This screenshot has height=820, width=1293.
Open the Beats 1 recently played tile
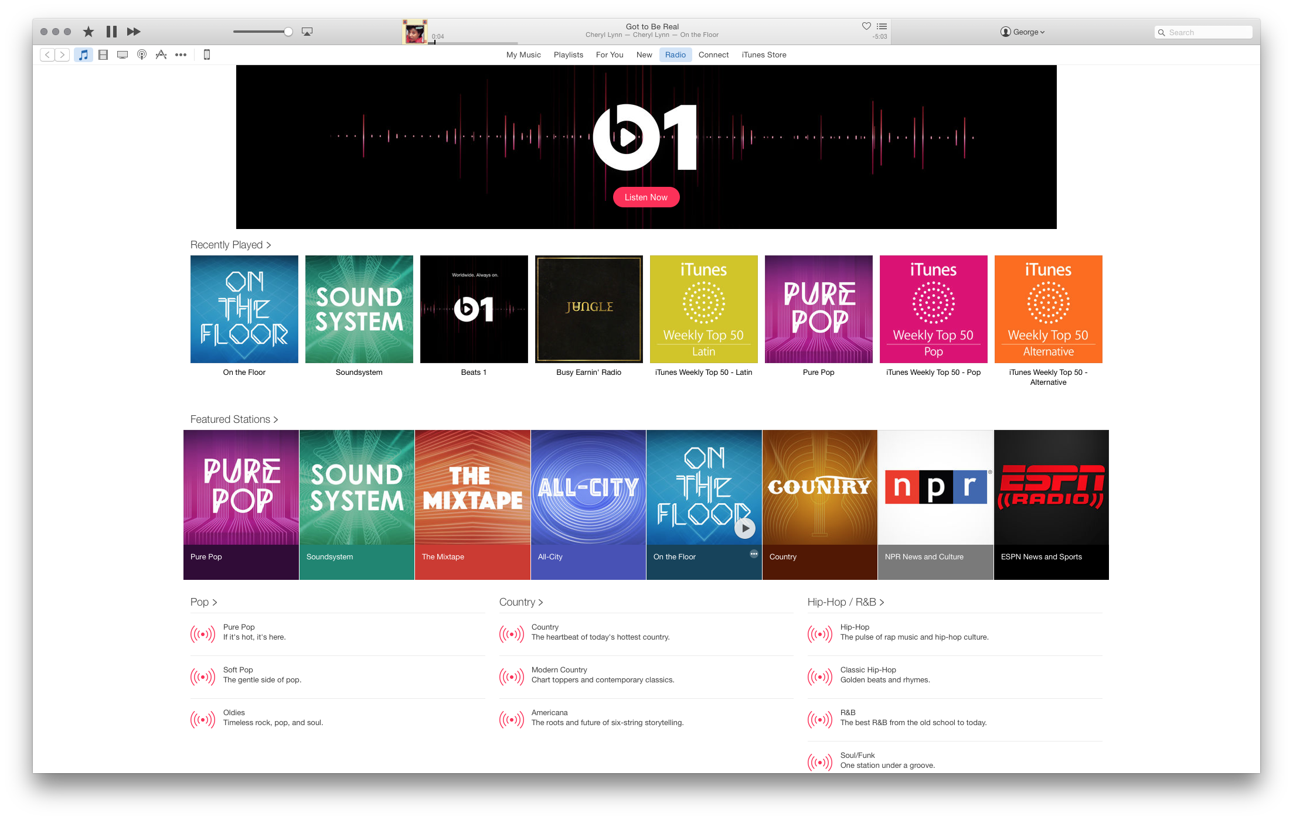point(474,309)
